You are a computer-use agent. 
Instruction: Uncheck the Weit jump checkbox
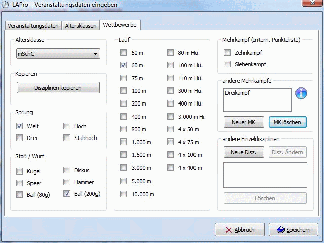(20, 126)
